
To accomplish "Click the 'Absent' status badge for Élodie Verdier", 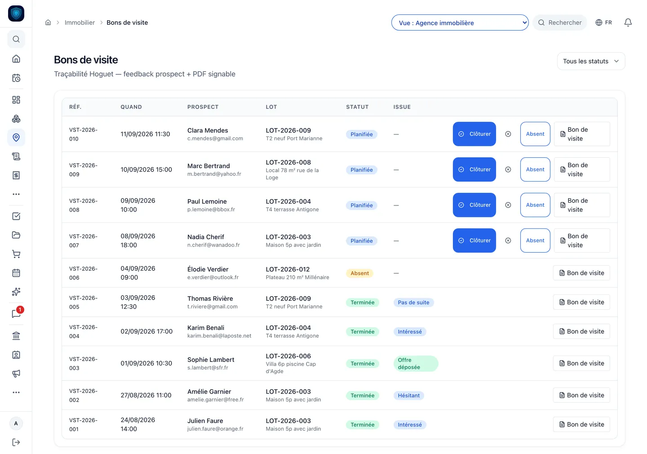I will pos(359,273).
